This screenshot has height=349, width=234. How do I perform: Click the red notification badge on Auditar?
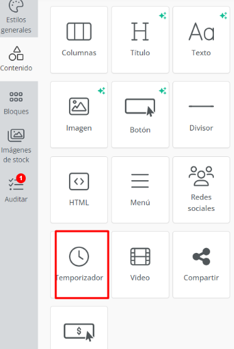21,178
